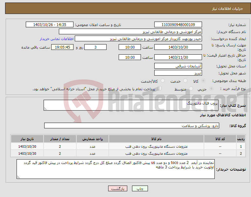
Task: Click the اطلاعات کالاهای مورد نیاز heading
Action: pos(223,115)
